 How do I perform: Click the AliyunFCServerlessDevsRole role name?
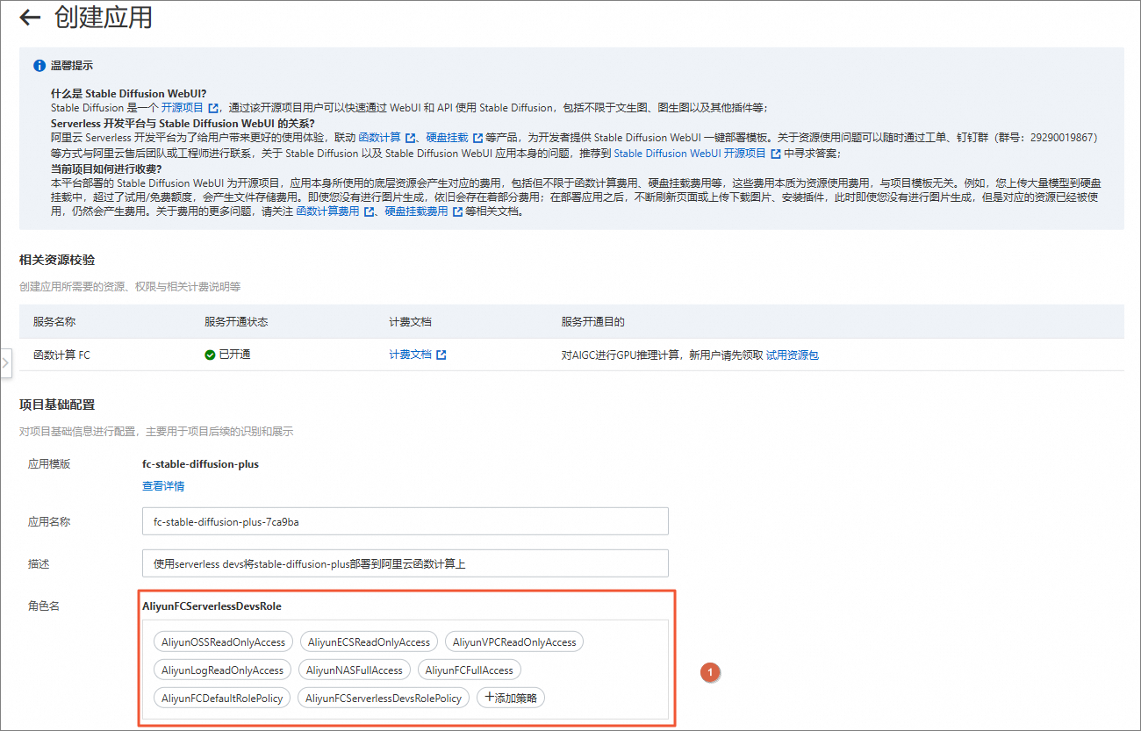point(212,606)
